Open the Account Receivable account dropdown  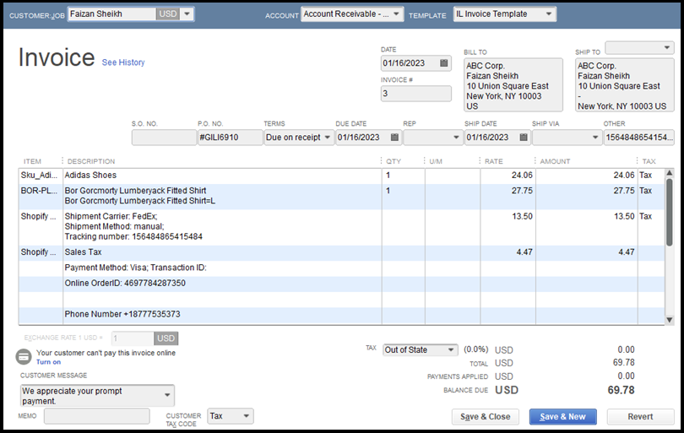pos(398,14)
